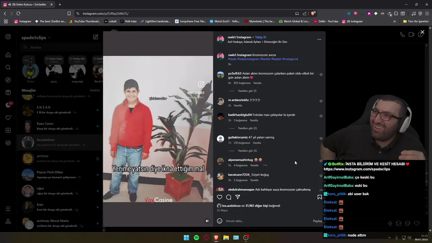Create new post with plus icon
The height and width of the screenshot is (243, 432).
(x=8, y=130)
